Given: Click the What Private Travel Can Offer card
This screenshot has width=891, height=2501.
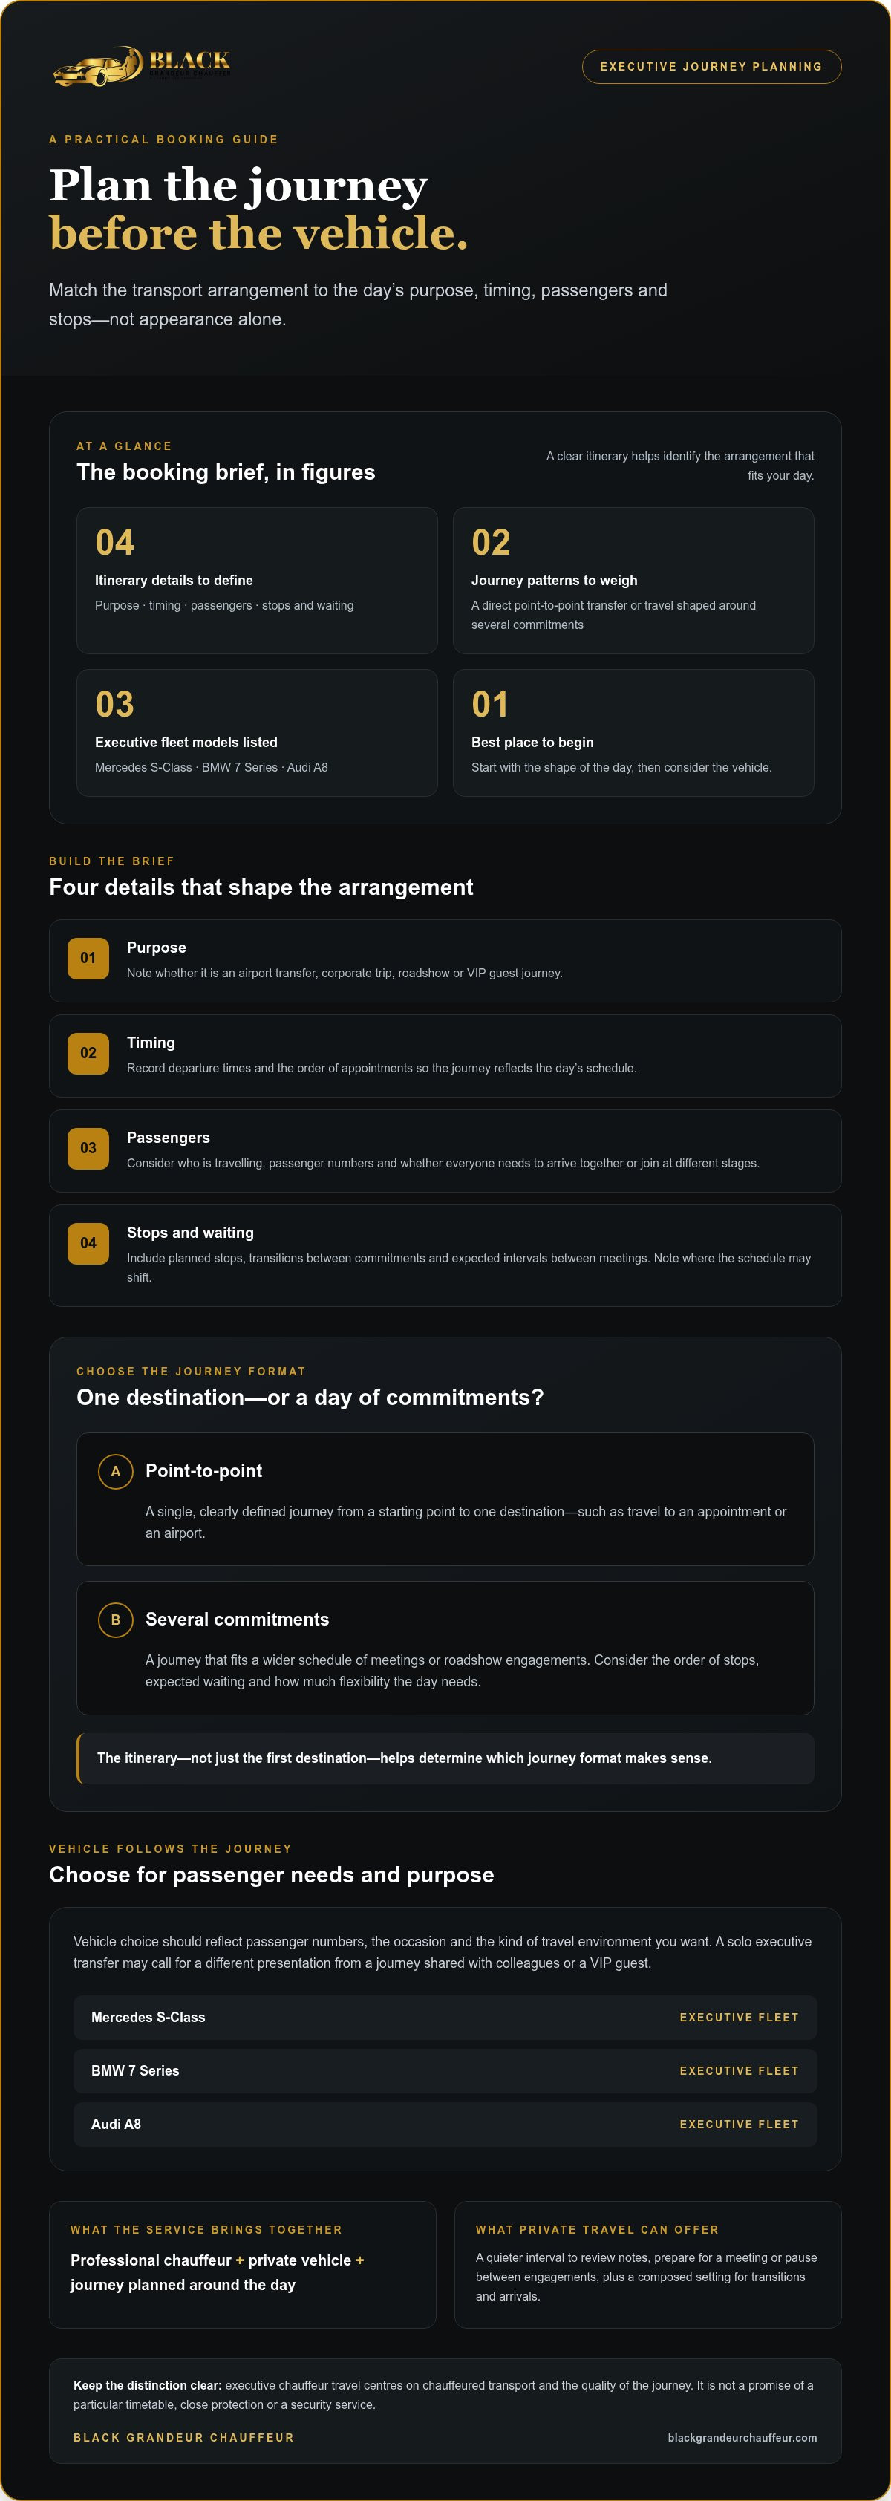Looking at the screenshot, I should pyautogui.click(x=647, y=2264).
